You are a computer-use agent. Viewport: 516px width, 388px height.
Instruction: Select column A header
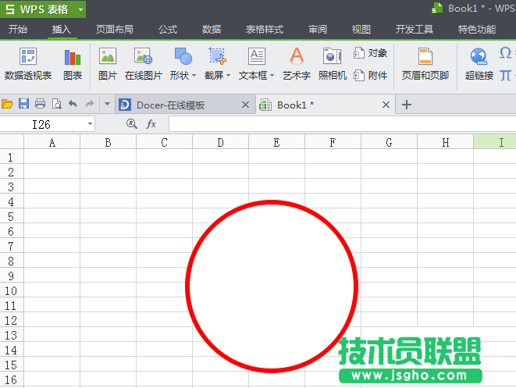point(52,142)
